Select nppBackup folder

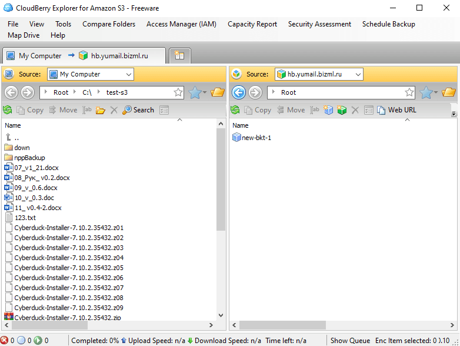(25, 158)
